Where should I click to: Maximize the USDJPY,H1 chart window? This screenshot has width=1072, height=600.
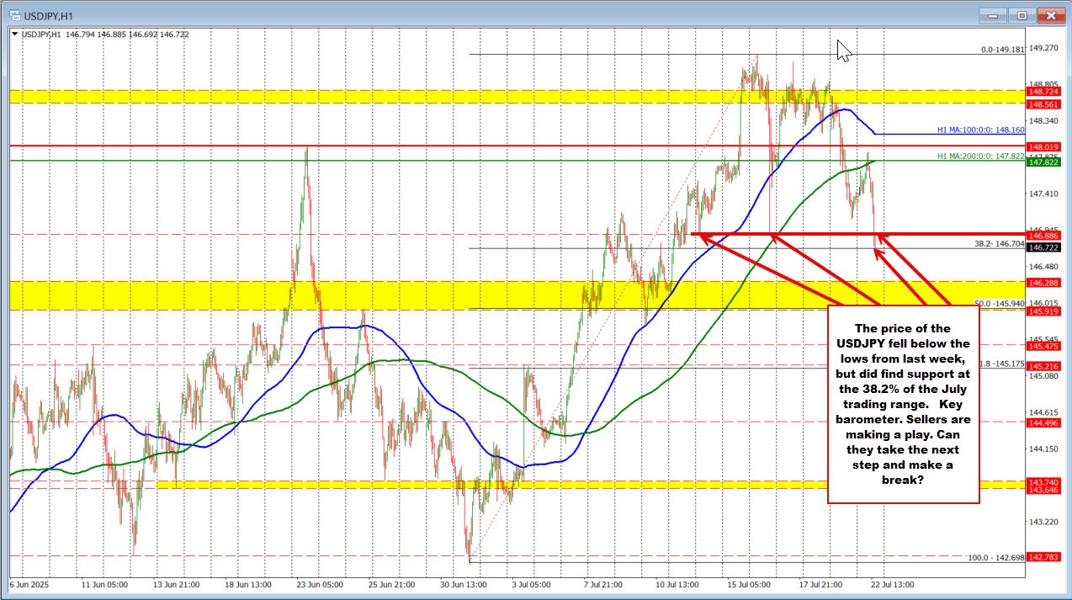pos(1022,14)
